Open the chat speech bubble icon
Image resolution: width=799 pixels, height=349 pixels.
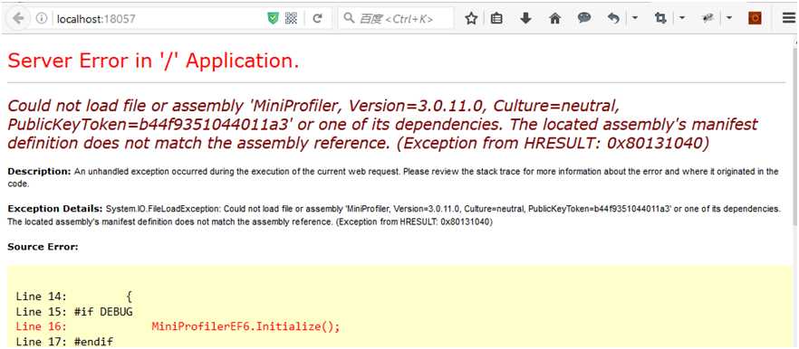click(584, 18)
